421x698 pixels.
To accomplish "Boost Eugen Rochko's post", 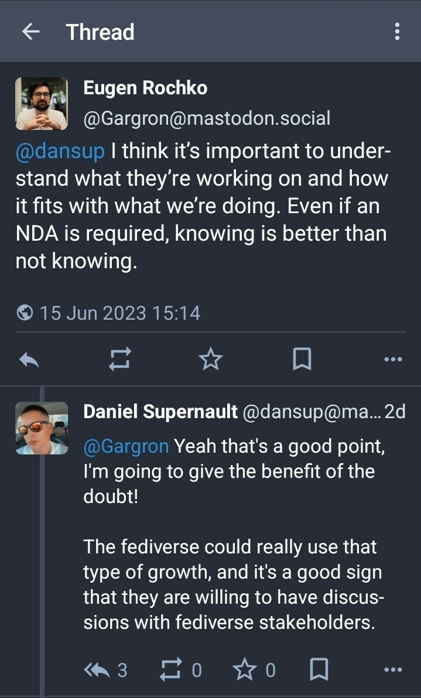I will click(120, 360).
